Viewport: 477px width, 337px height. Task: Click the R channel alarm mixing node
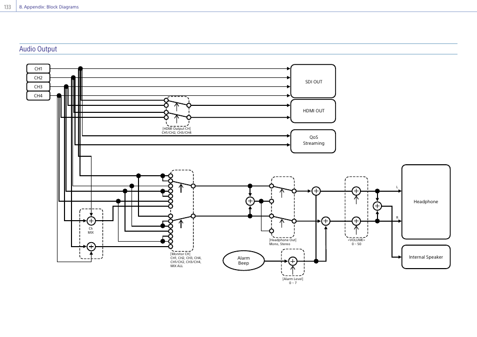click(x=326, y=221)
